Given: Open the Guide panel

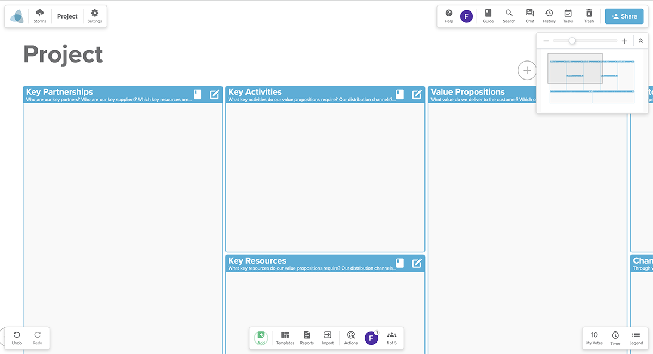Looking at the screenshot, I should click(488, 16).
